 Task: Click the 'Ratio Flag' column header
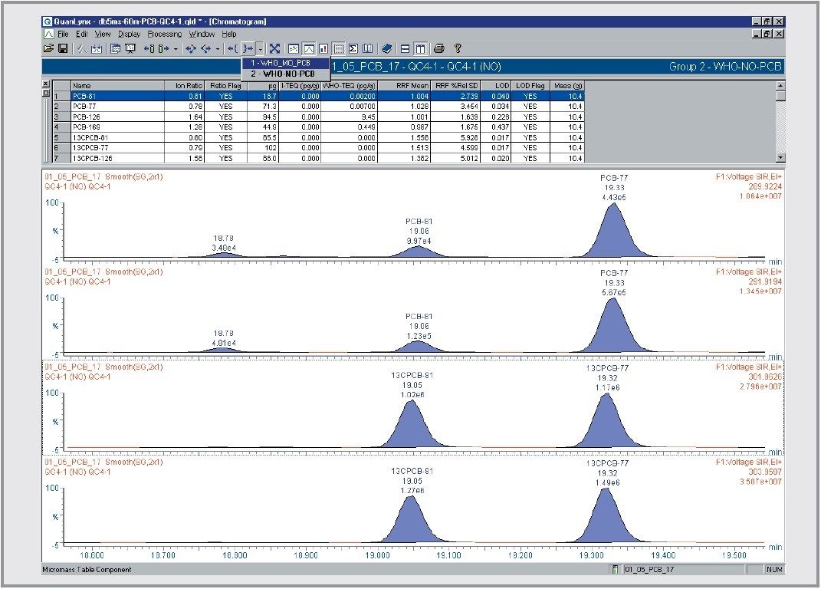(x=225, y=85)
